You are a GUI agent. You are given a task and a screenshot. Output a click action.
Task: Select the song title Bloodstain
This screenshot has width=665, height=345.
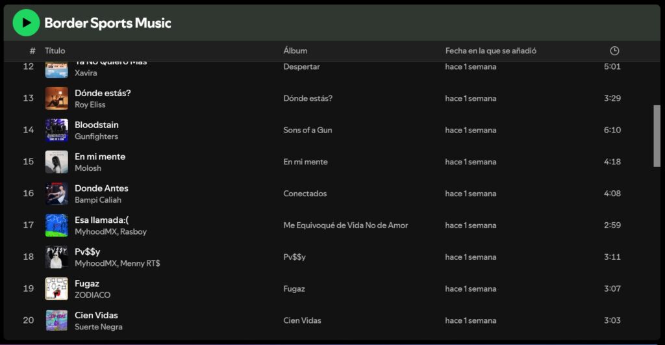(97, 125)
